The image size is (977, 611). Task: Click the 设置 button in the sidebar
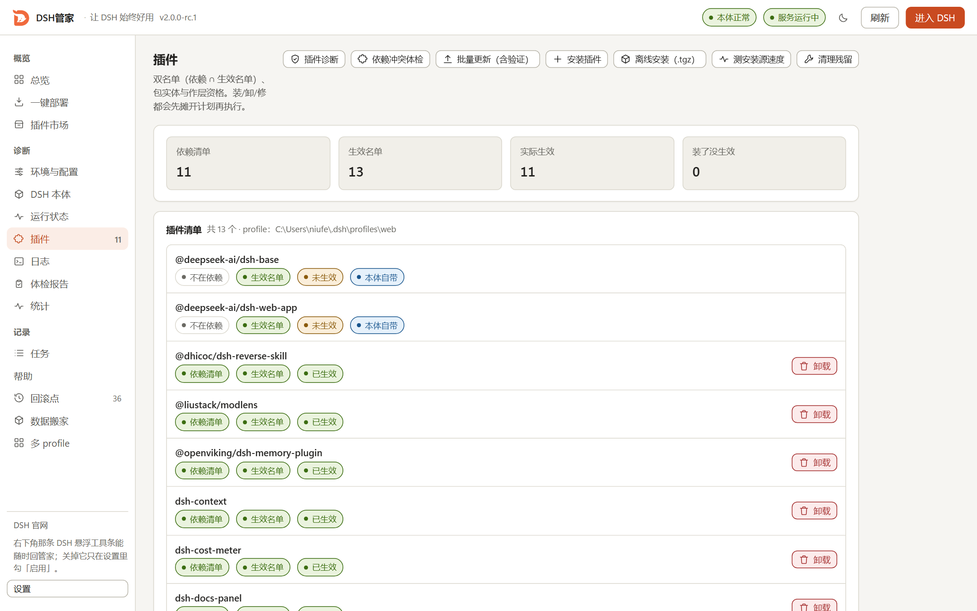tap(67, 588)
